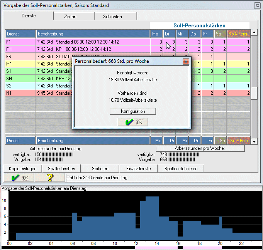Viewport: 263px width, 250px height.
Task: Select the F1 service row
Action: point(20,42)
